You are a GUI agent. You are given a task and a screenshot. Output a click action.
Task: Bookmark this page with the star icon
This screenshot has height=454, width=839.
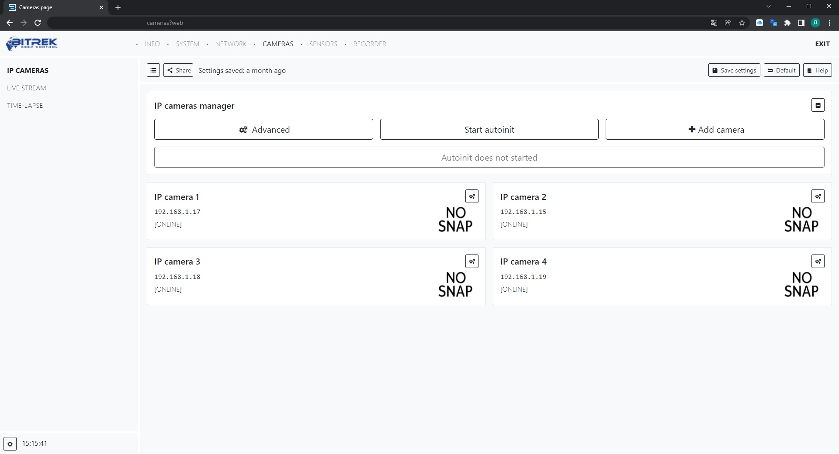742,23
